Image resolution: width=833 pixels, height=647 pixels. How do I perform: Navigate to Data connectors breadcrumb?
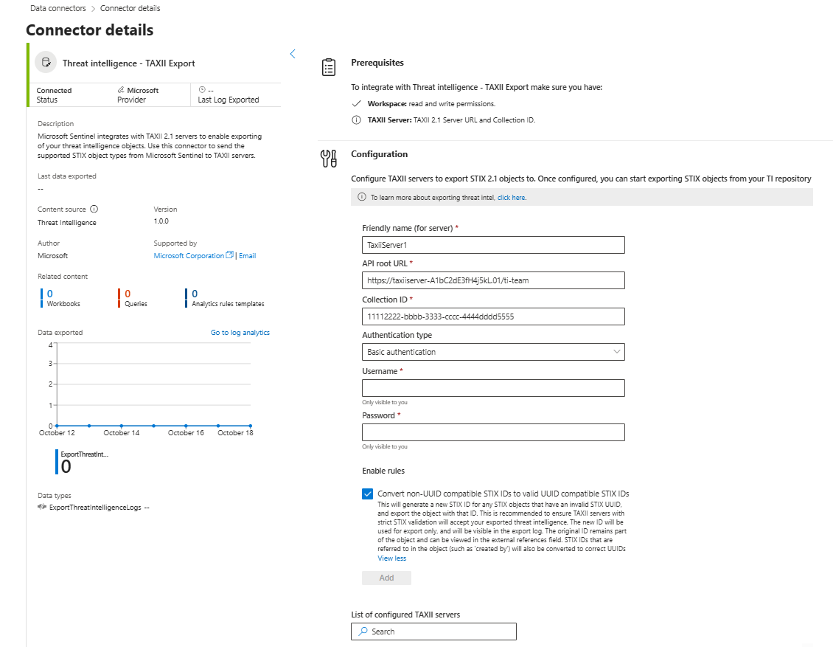[x=58, y=8]
